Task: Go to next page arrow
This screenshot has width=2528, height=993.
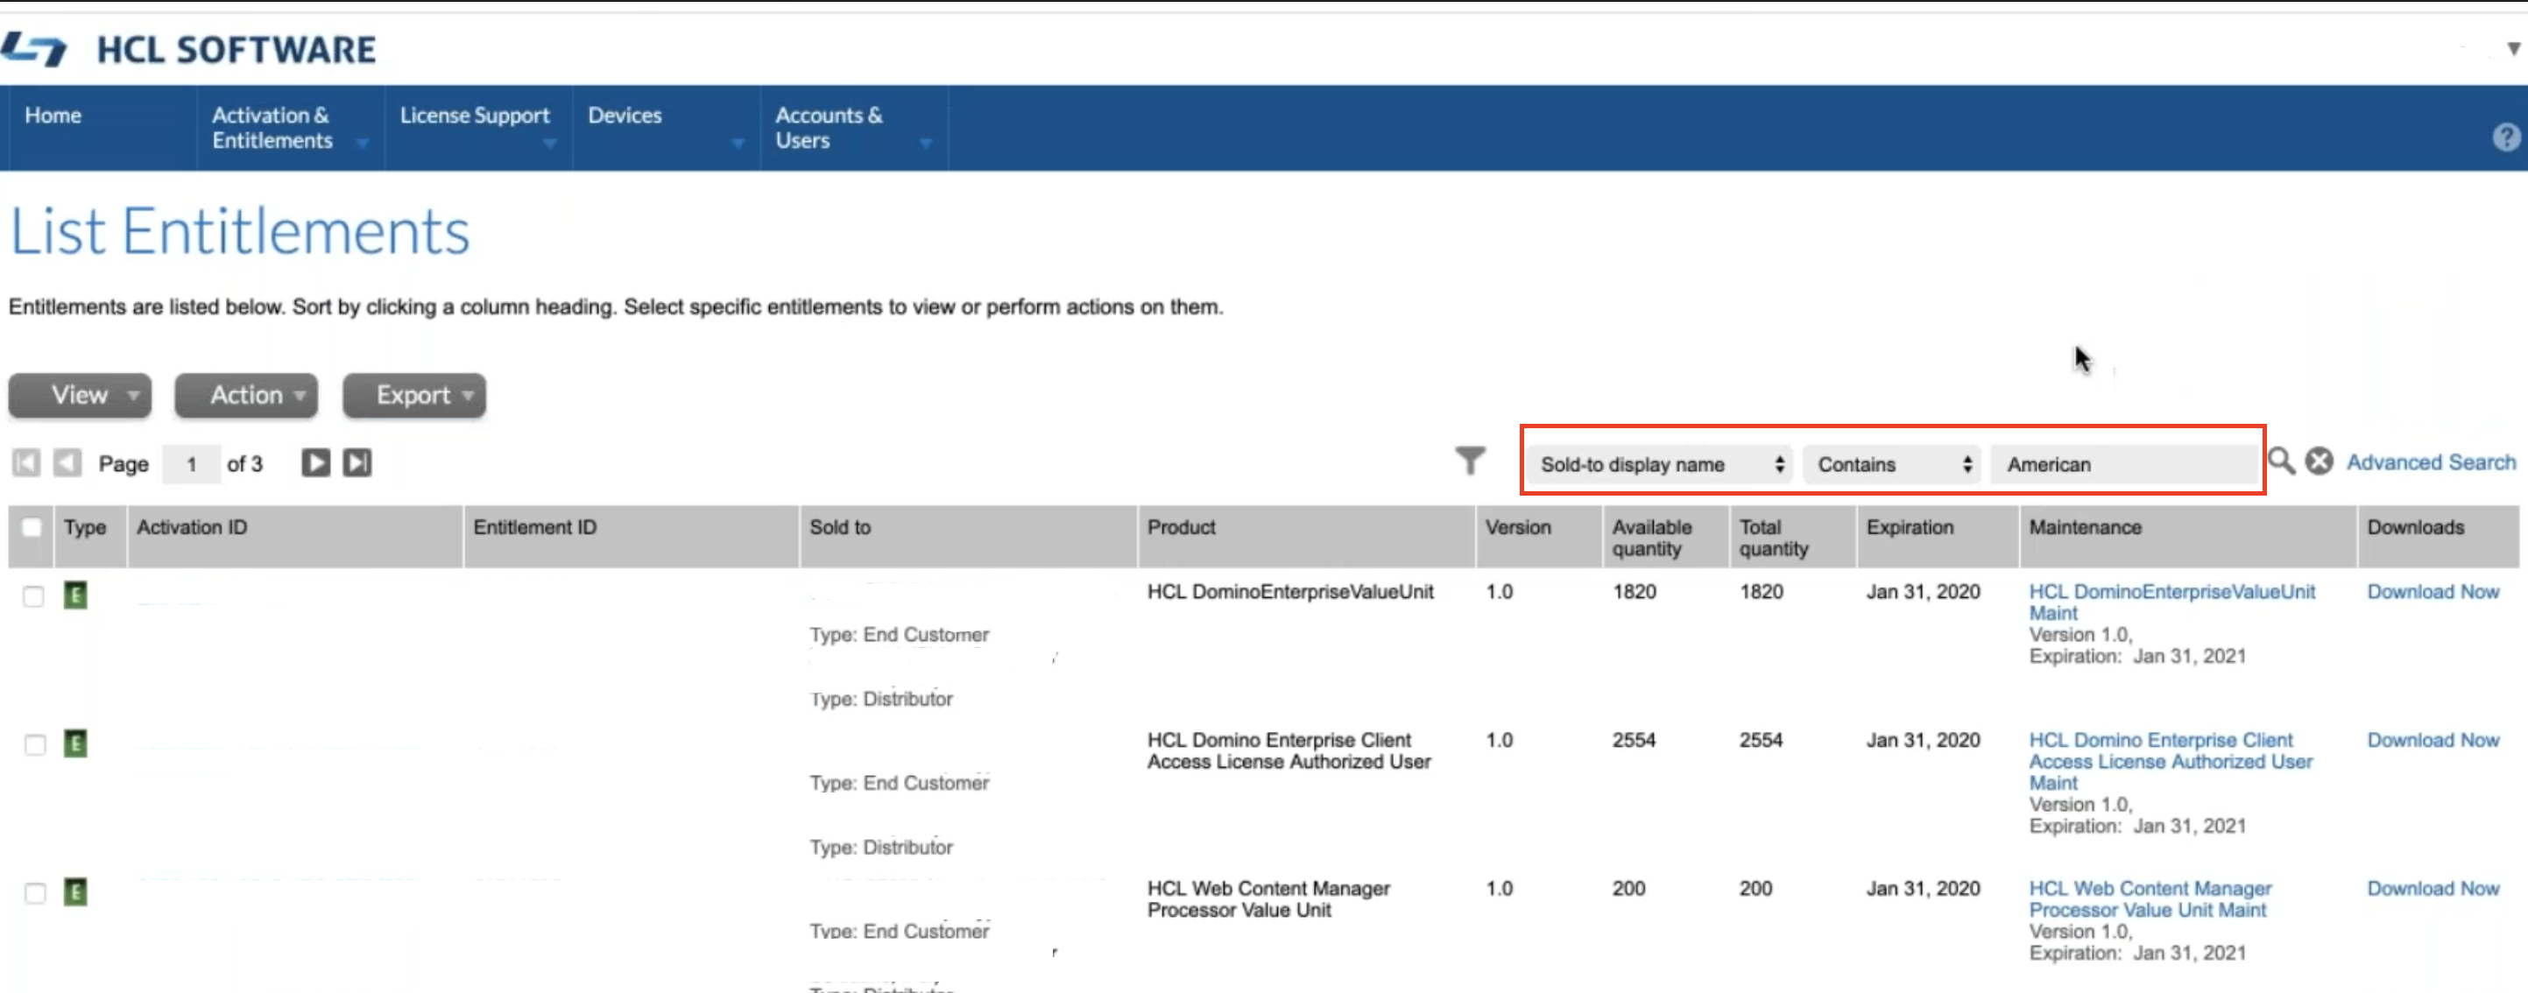Action: pos(315,463)
